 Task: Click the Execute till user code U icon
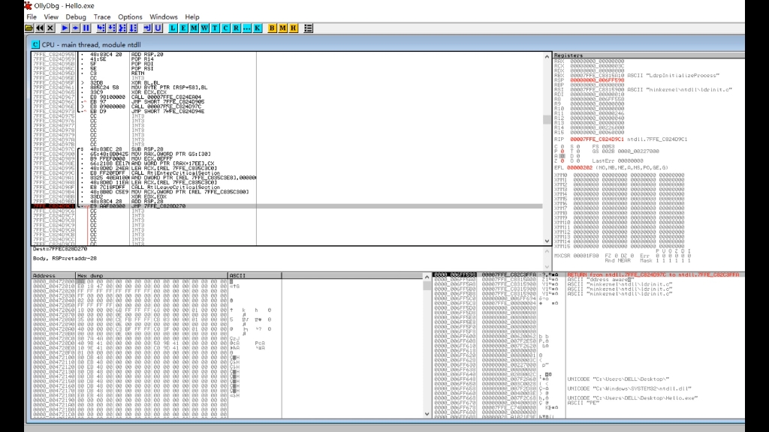(158, 28)
